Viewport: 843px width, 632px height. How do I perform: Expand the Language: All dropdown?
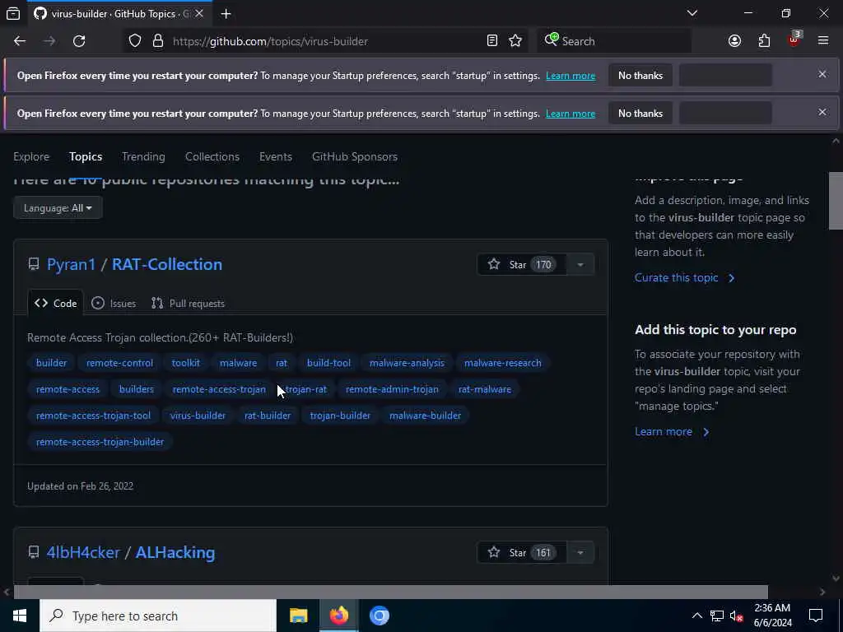pos(58,208)
